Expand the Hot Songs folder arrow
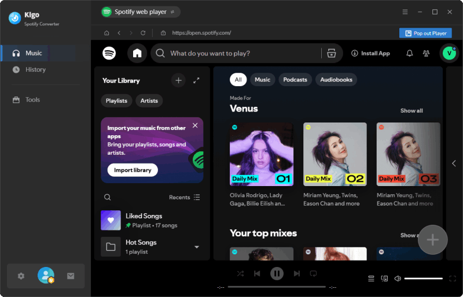The image size is (463, 297). tap(197, 247)
